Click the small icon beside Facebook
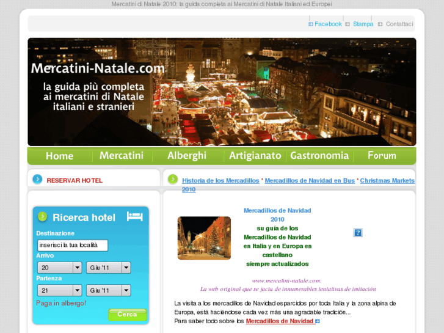The image size is (444, 333). pyautogui.click(x=311, y=24)
